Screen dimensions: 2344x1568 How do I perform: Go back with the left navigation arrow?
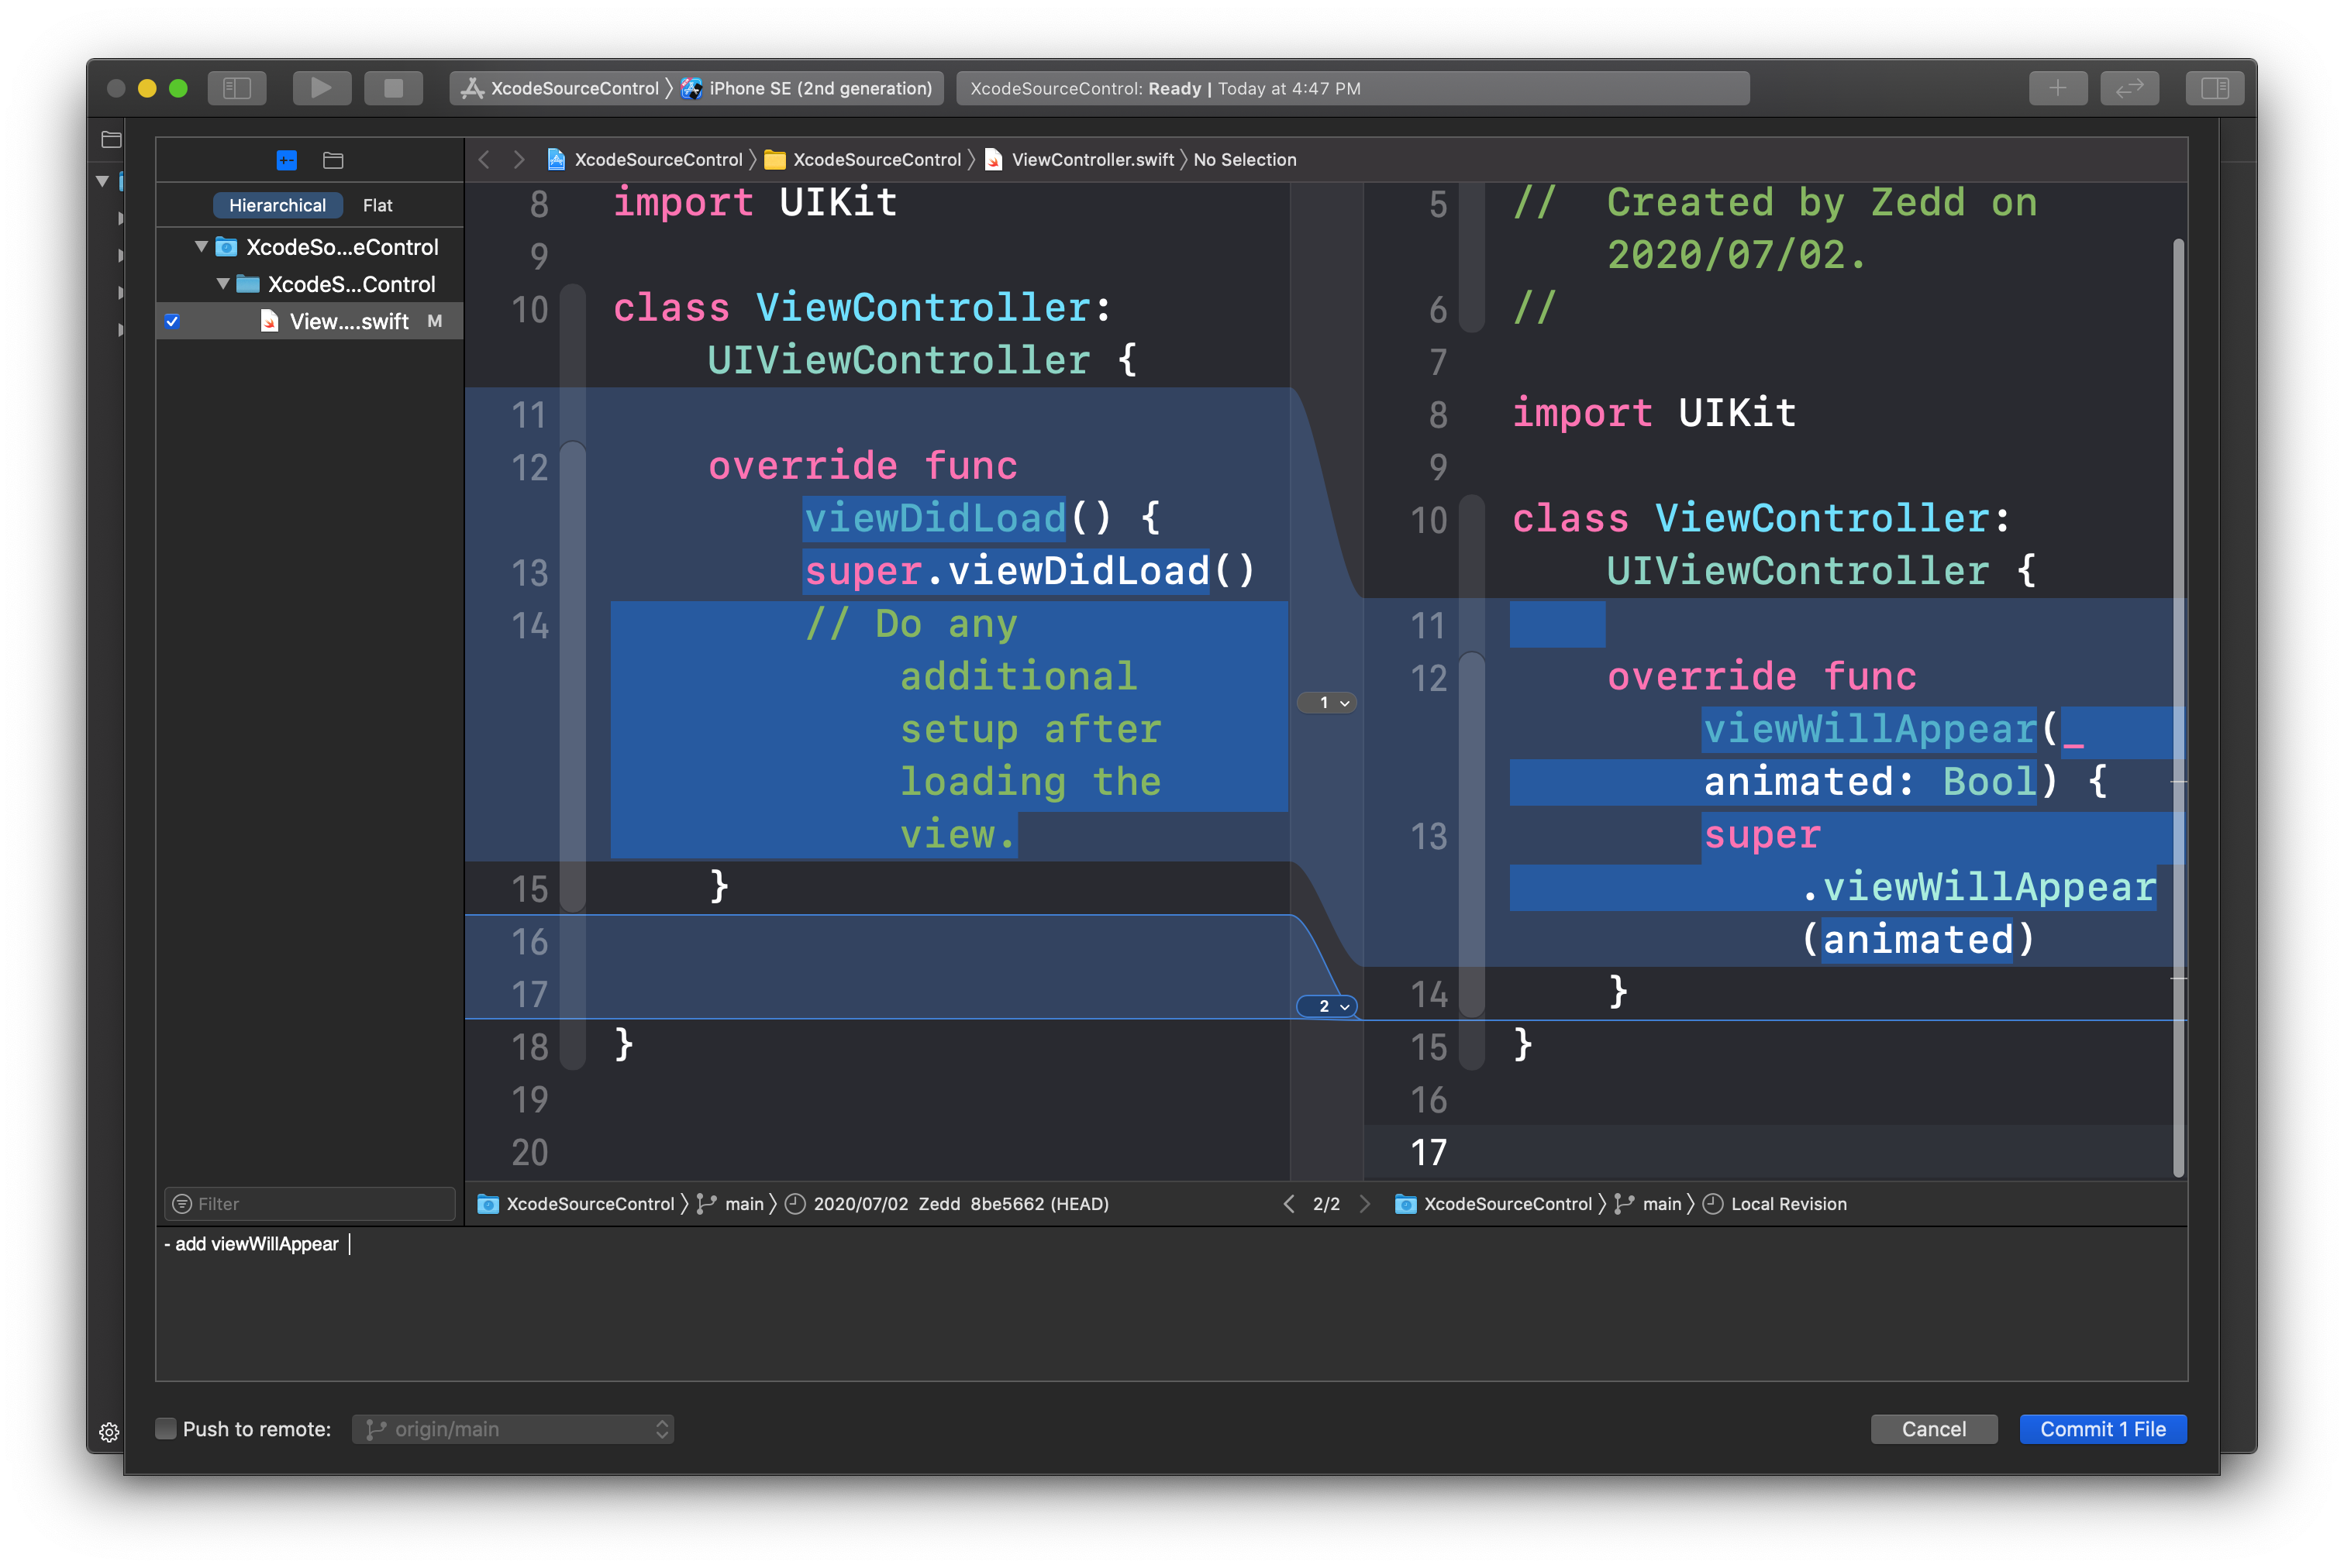[484, 159]
